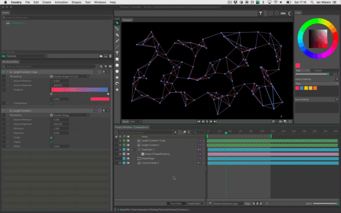Pick the Star shape tool
Viewport: 341px width, 213px height.
(117, 77)
